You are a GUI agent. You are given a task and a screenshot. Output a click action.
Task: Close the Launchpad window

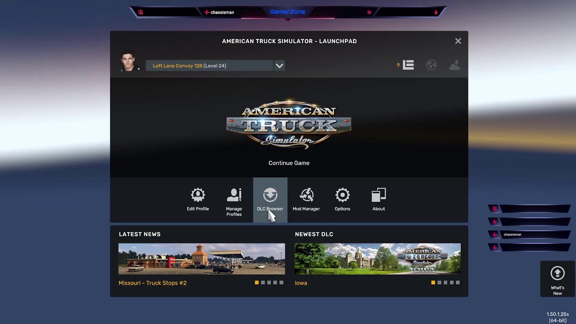point(458,41)
